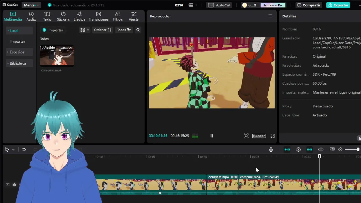Open the selection tool dropdown arrow
This screenshot has width=361, height=203.
13,150
